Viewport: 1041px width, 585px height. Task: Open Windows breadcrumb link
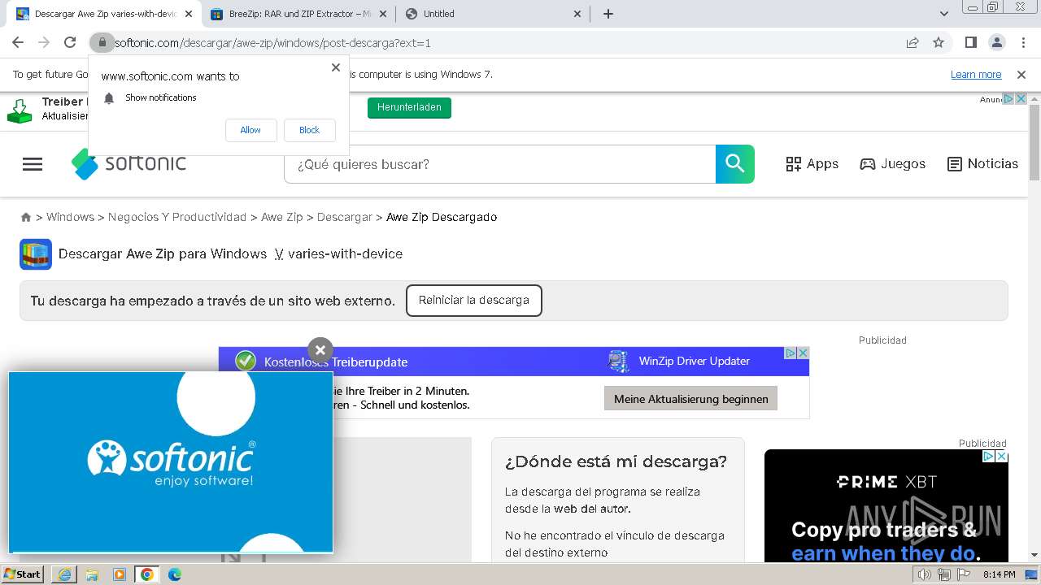point(70,217)
